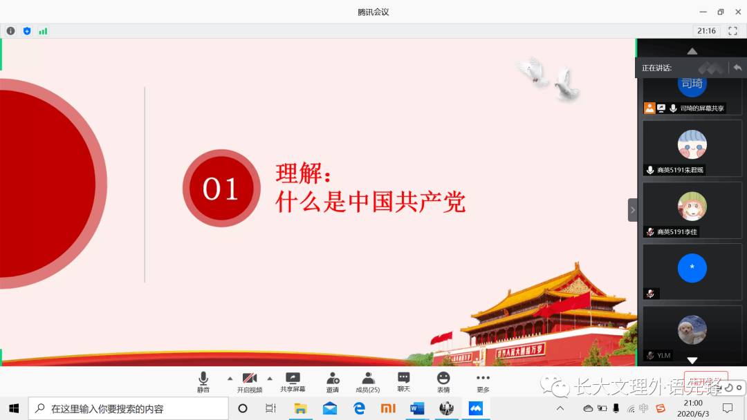Start 共享屏幕 screen sharing

pos(293,382)
